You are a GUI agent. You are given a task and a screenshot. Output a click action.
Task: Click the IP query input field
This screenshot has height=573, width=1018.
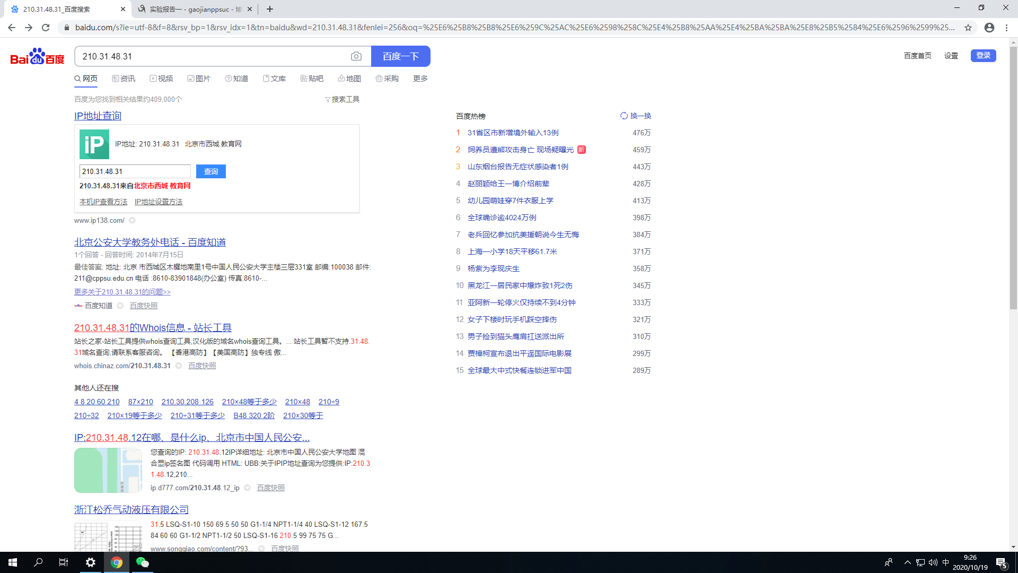[x=135, y=171]
